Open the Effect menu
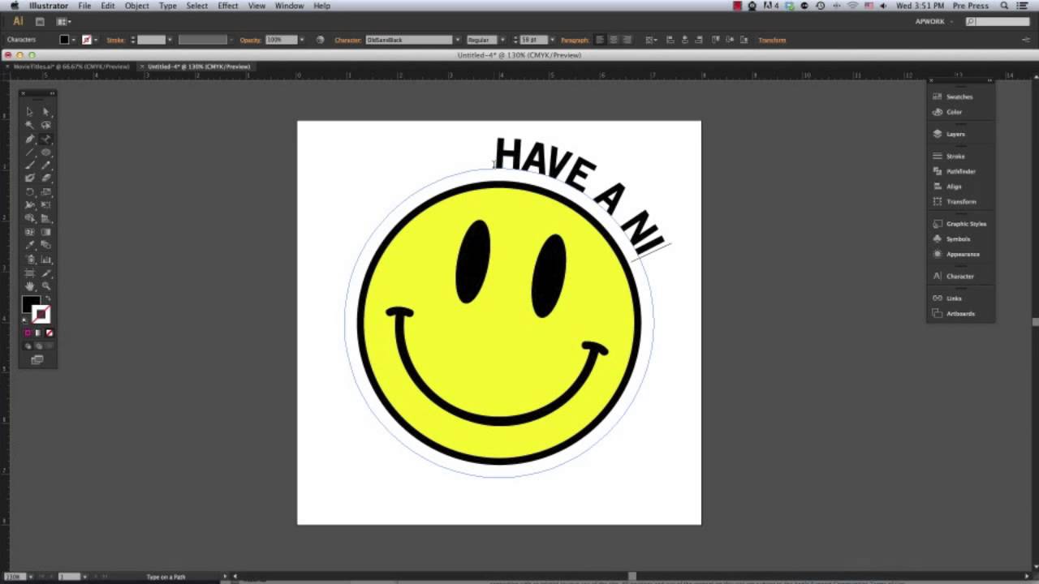Screen dimensions: 1039x584 pyautogui.click(x=228, y=6)
